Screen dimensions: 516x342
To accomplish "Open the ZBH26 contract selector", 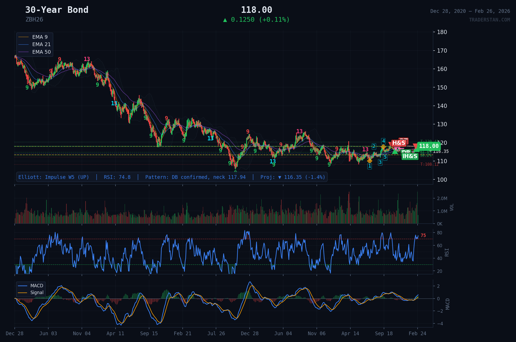I will pos(34,19).
